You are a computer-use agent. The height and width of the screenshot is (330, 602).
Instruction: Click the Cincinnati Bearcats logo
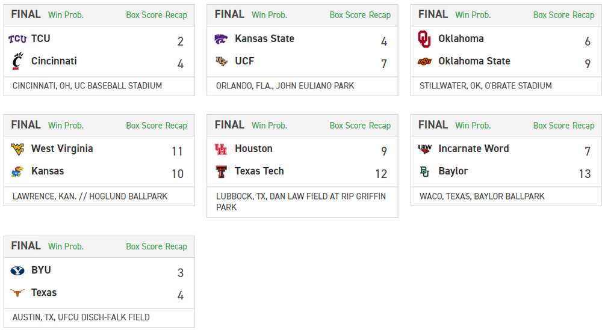(17, 61)
